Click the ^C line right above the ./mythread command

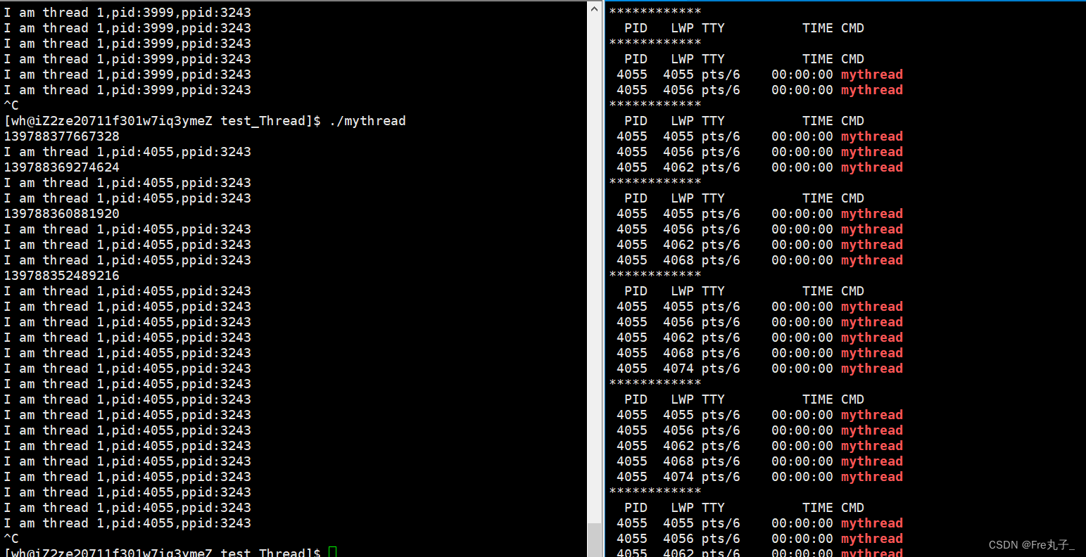tap(11, 105)
